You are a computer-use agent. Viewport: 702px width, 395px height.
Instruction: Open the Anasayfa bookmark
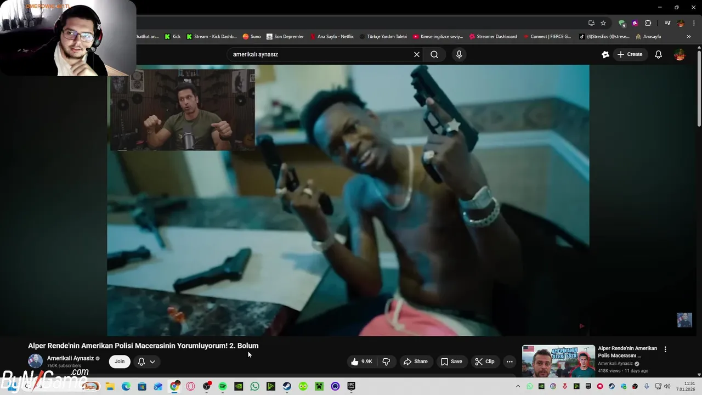[648, 37]
